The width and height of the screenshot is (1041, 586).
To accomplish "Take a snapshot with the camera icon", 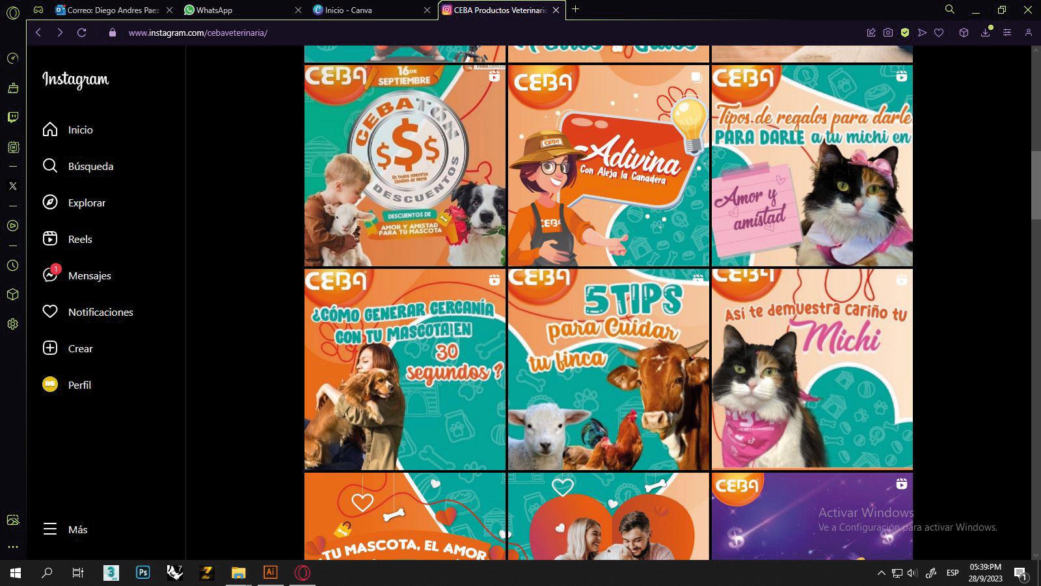I will [888, 33].
